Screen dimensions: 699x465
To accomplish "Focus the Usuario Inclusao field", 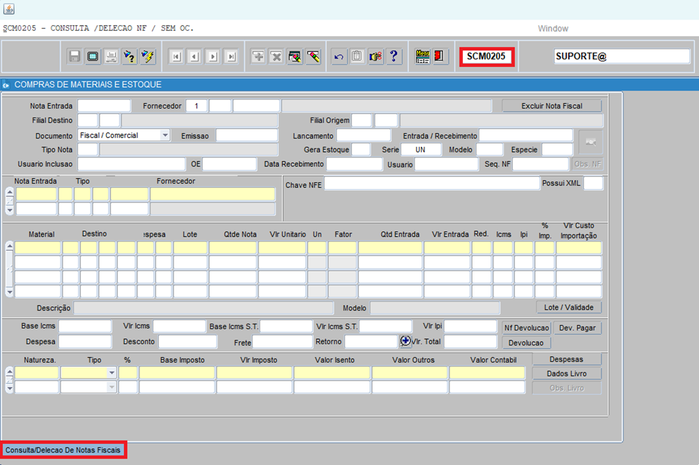I will tap(132, 164).
